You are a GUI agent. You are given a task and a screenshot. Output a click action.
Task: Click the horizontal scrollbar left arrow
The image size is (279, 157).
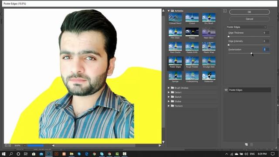(x=53, y=146)
